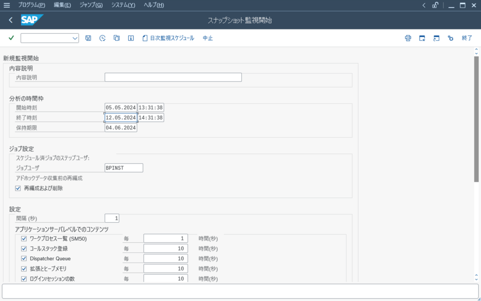
Task: Uncheck 再編成および削除 checkbox
Action: click(17, 188)
